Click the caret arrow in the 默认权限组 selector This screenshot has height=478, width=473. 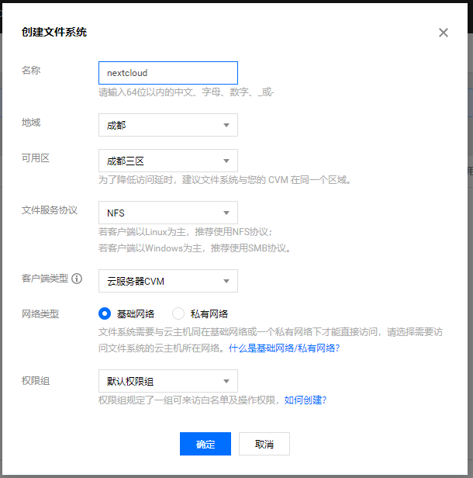tap(226, 381)
